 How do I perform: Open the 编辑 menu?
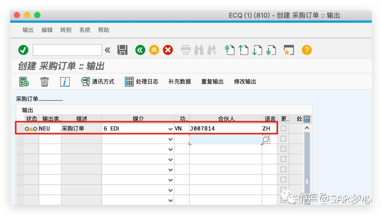47,30
